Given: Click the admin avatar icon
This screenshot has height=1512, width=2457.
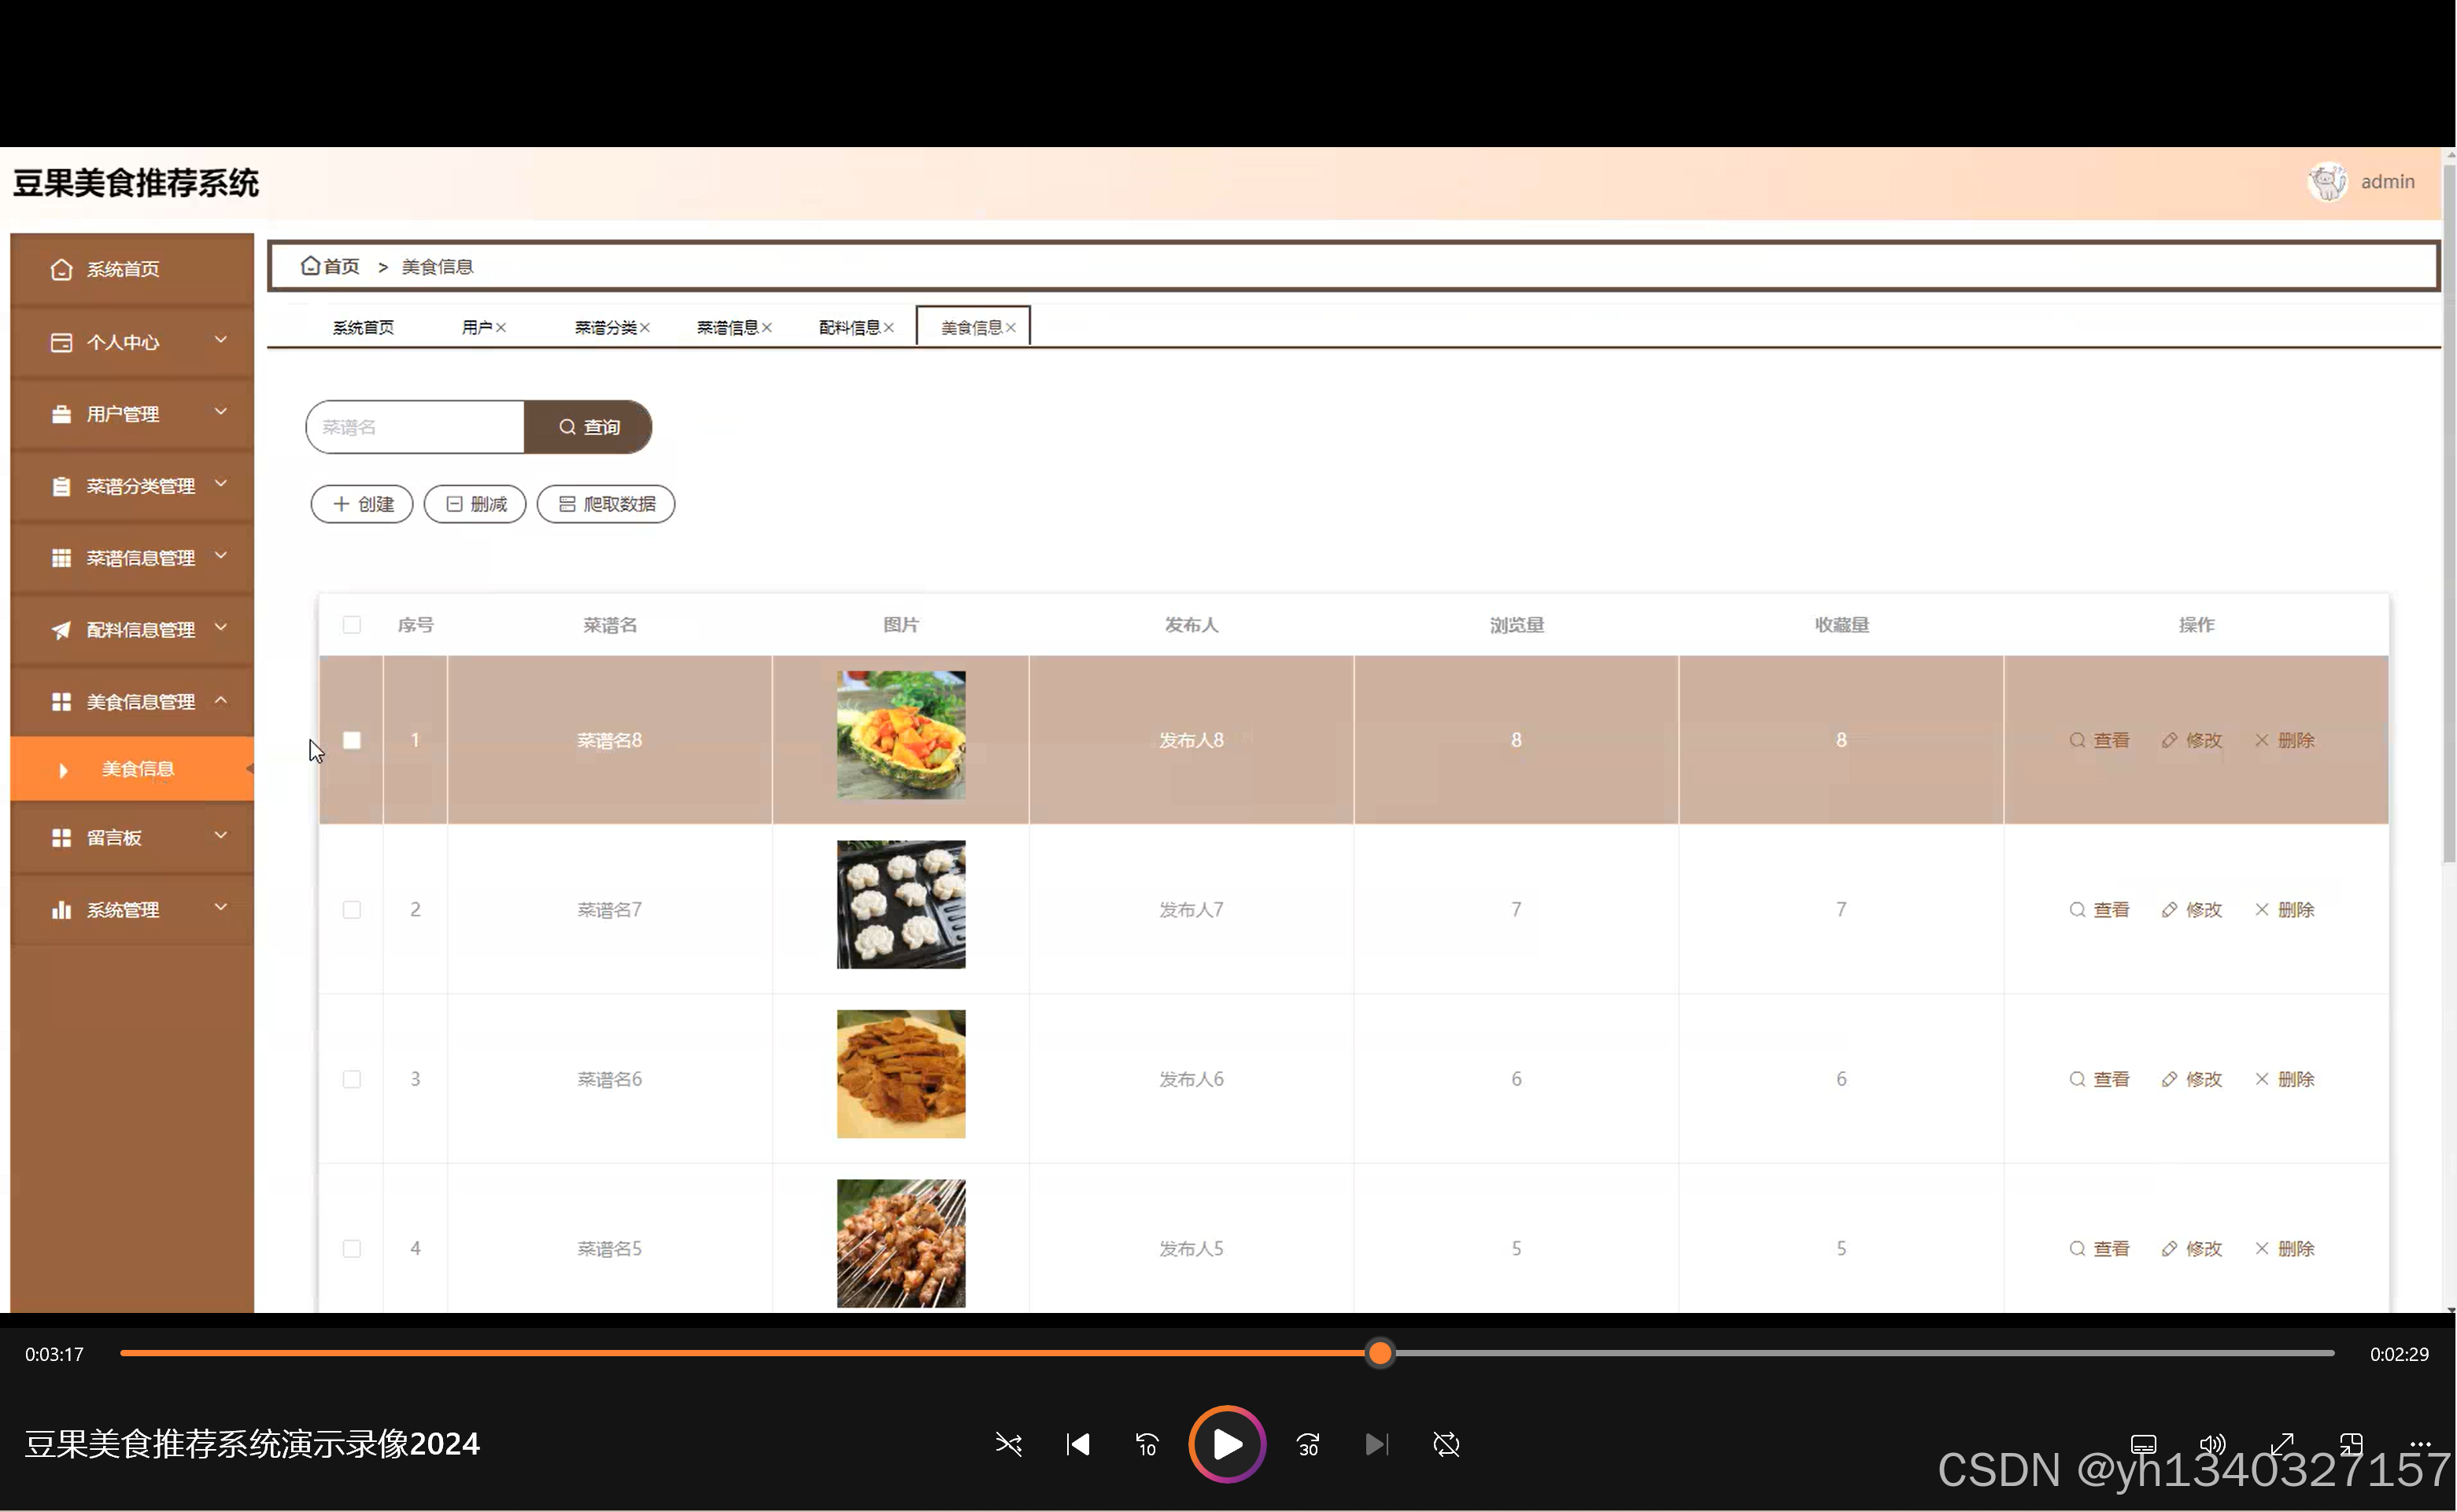Looking at the screenshot, I should click(2328, 182).
